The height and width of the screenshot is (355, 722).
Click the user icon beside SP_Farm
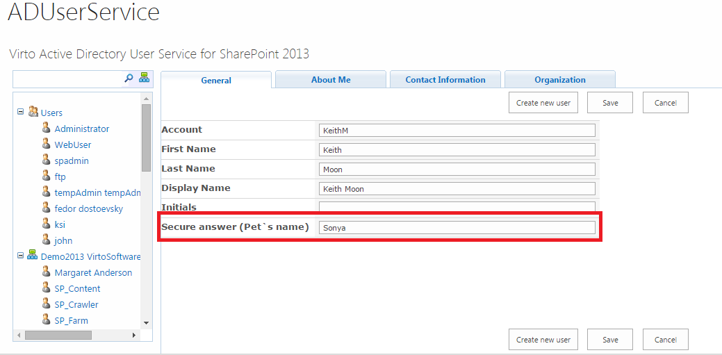click(46, 320)
